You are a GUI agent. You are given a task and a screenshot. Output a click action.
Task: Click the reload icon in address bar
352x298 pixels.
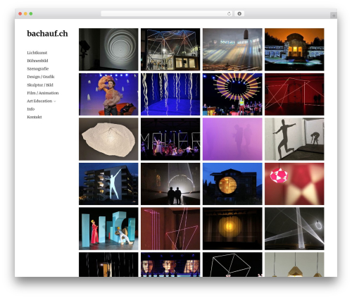tap(229, 13)
